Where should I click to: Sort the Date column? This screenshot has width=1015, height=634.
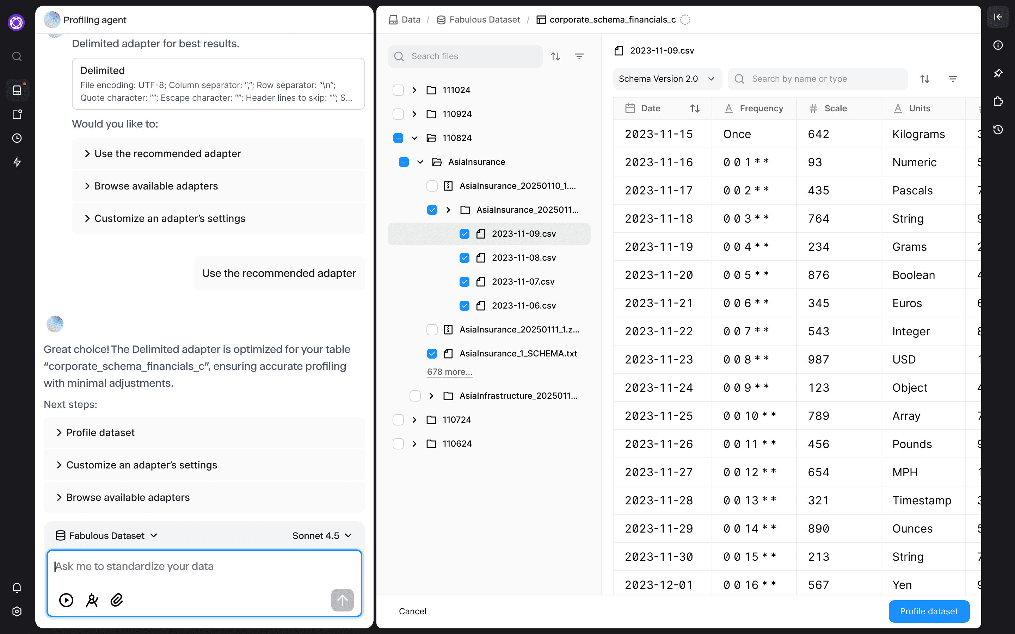click(x=695, y=108)
